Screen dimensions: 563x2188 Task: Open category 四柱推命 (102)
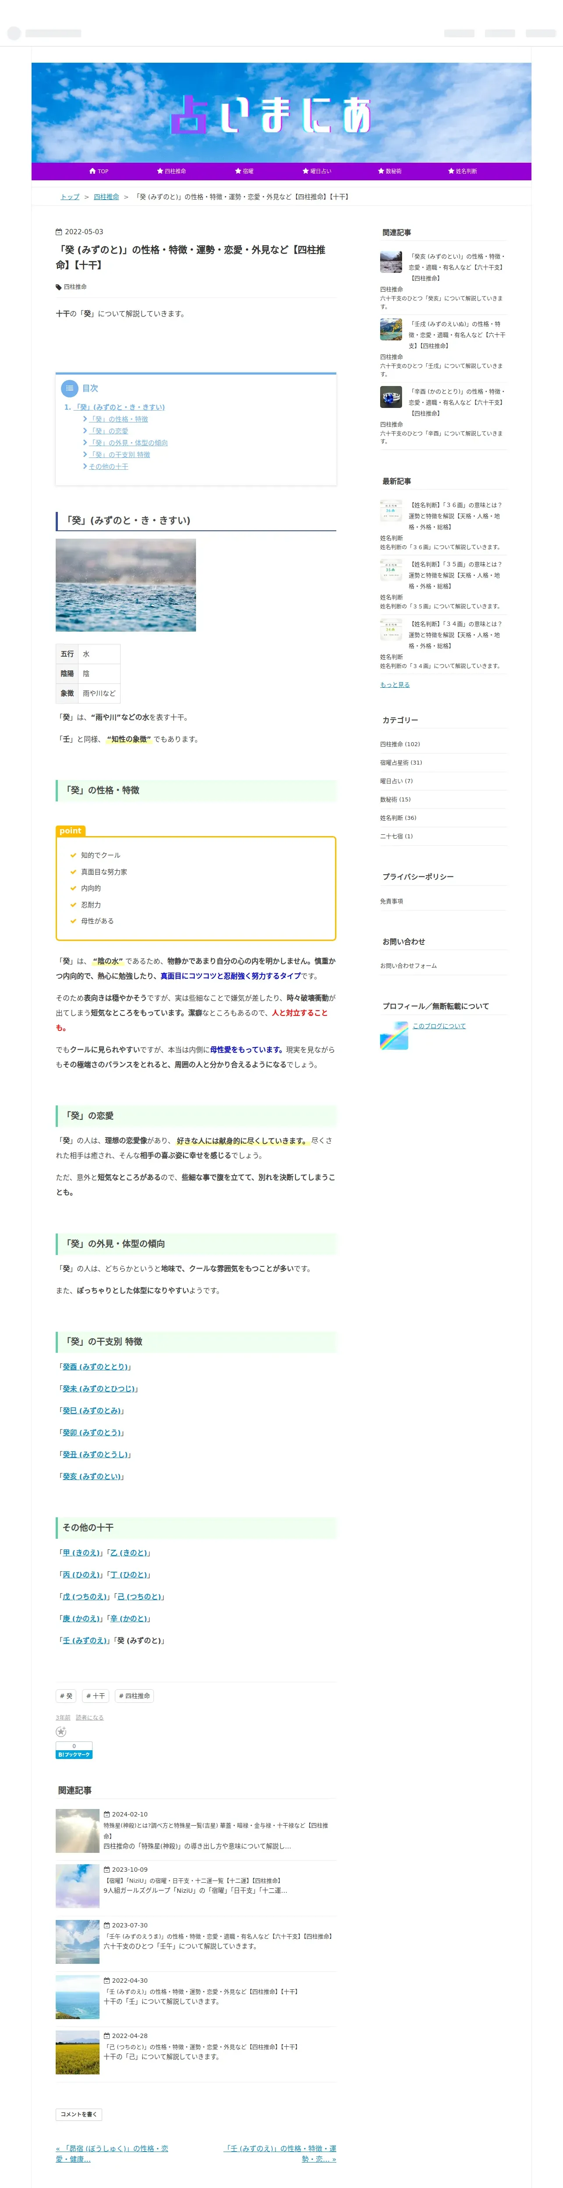click(400, 745)
